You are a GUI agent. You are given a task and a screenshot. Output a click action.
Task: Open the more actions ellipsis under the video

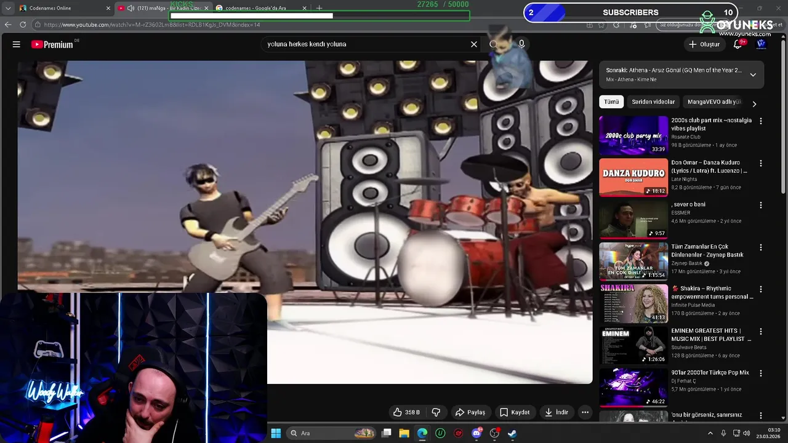pyautogui.click(x=585, y=412)
